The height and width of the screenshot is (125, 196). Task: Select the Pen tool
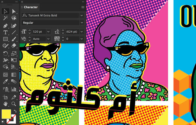[5, 26]
